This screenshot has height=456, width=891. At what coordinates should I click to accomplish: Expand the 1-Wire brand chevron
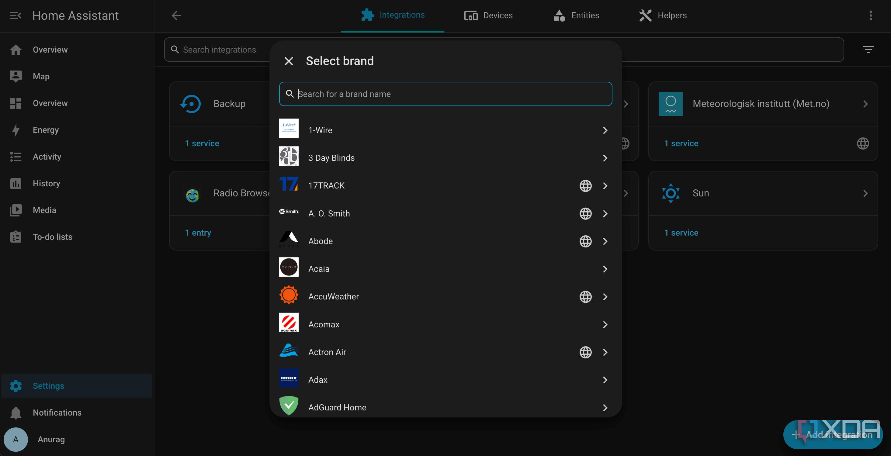605,130
